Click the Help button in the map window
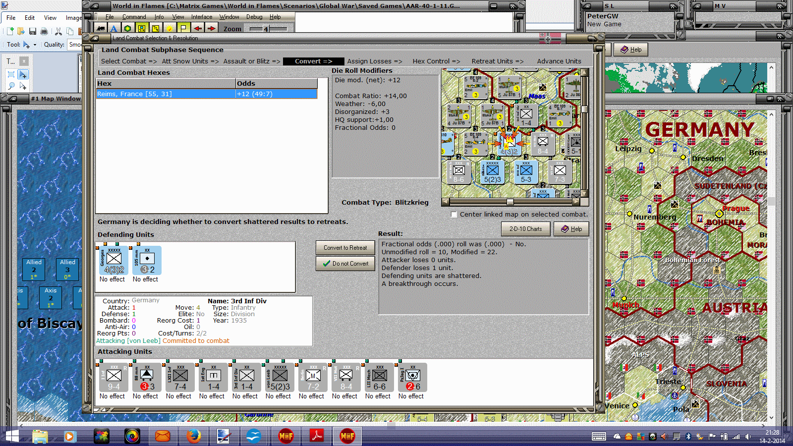 [631, 50]
